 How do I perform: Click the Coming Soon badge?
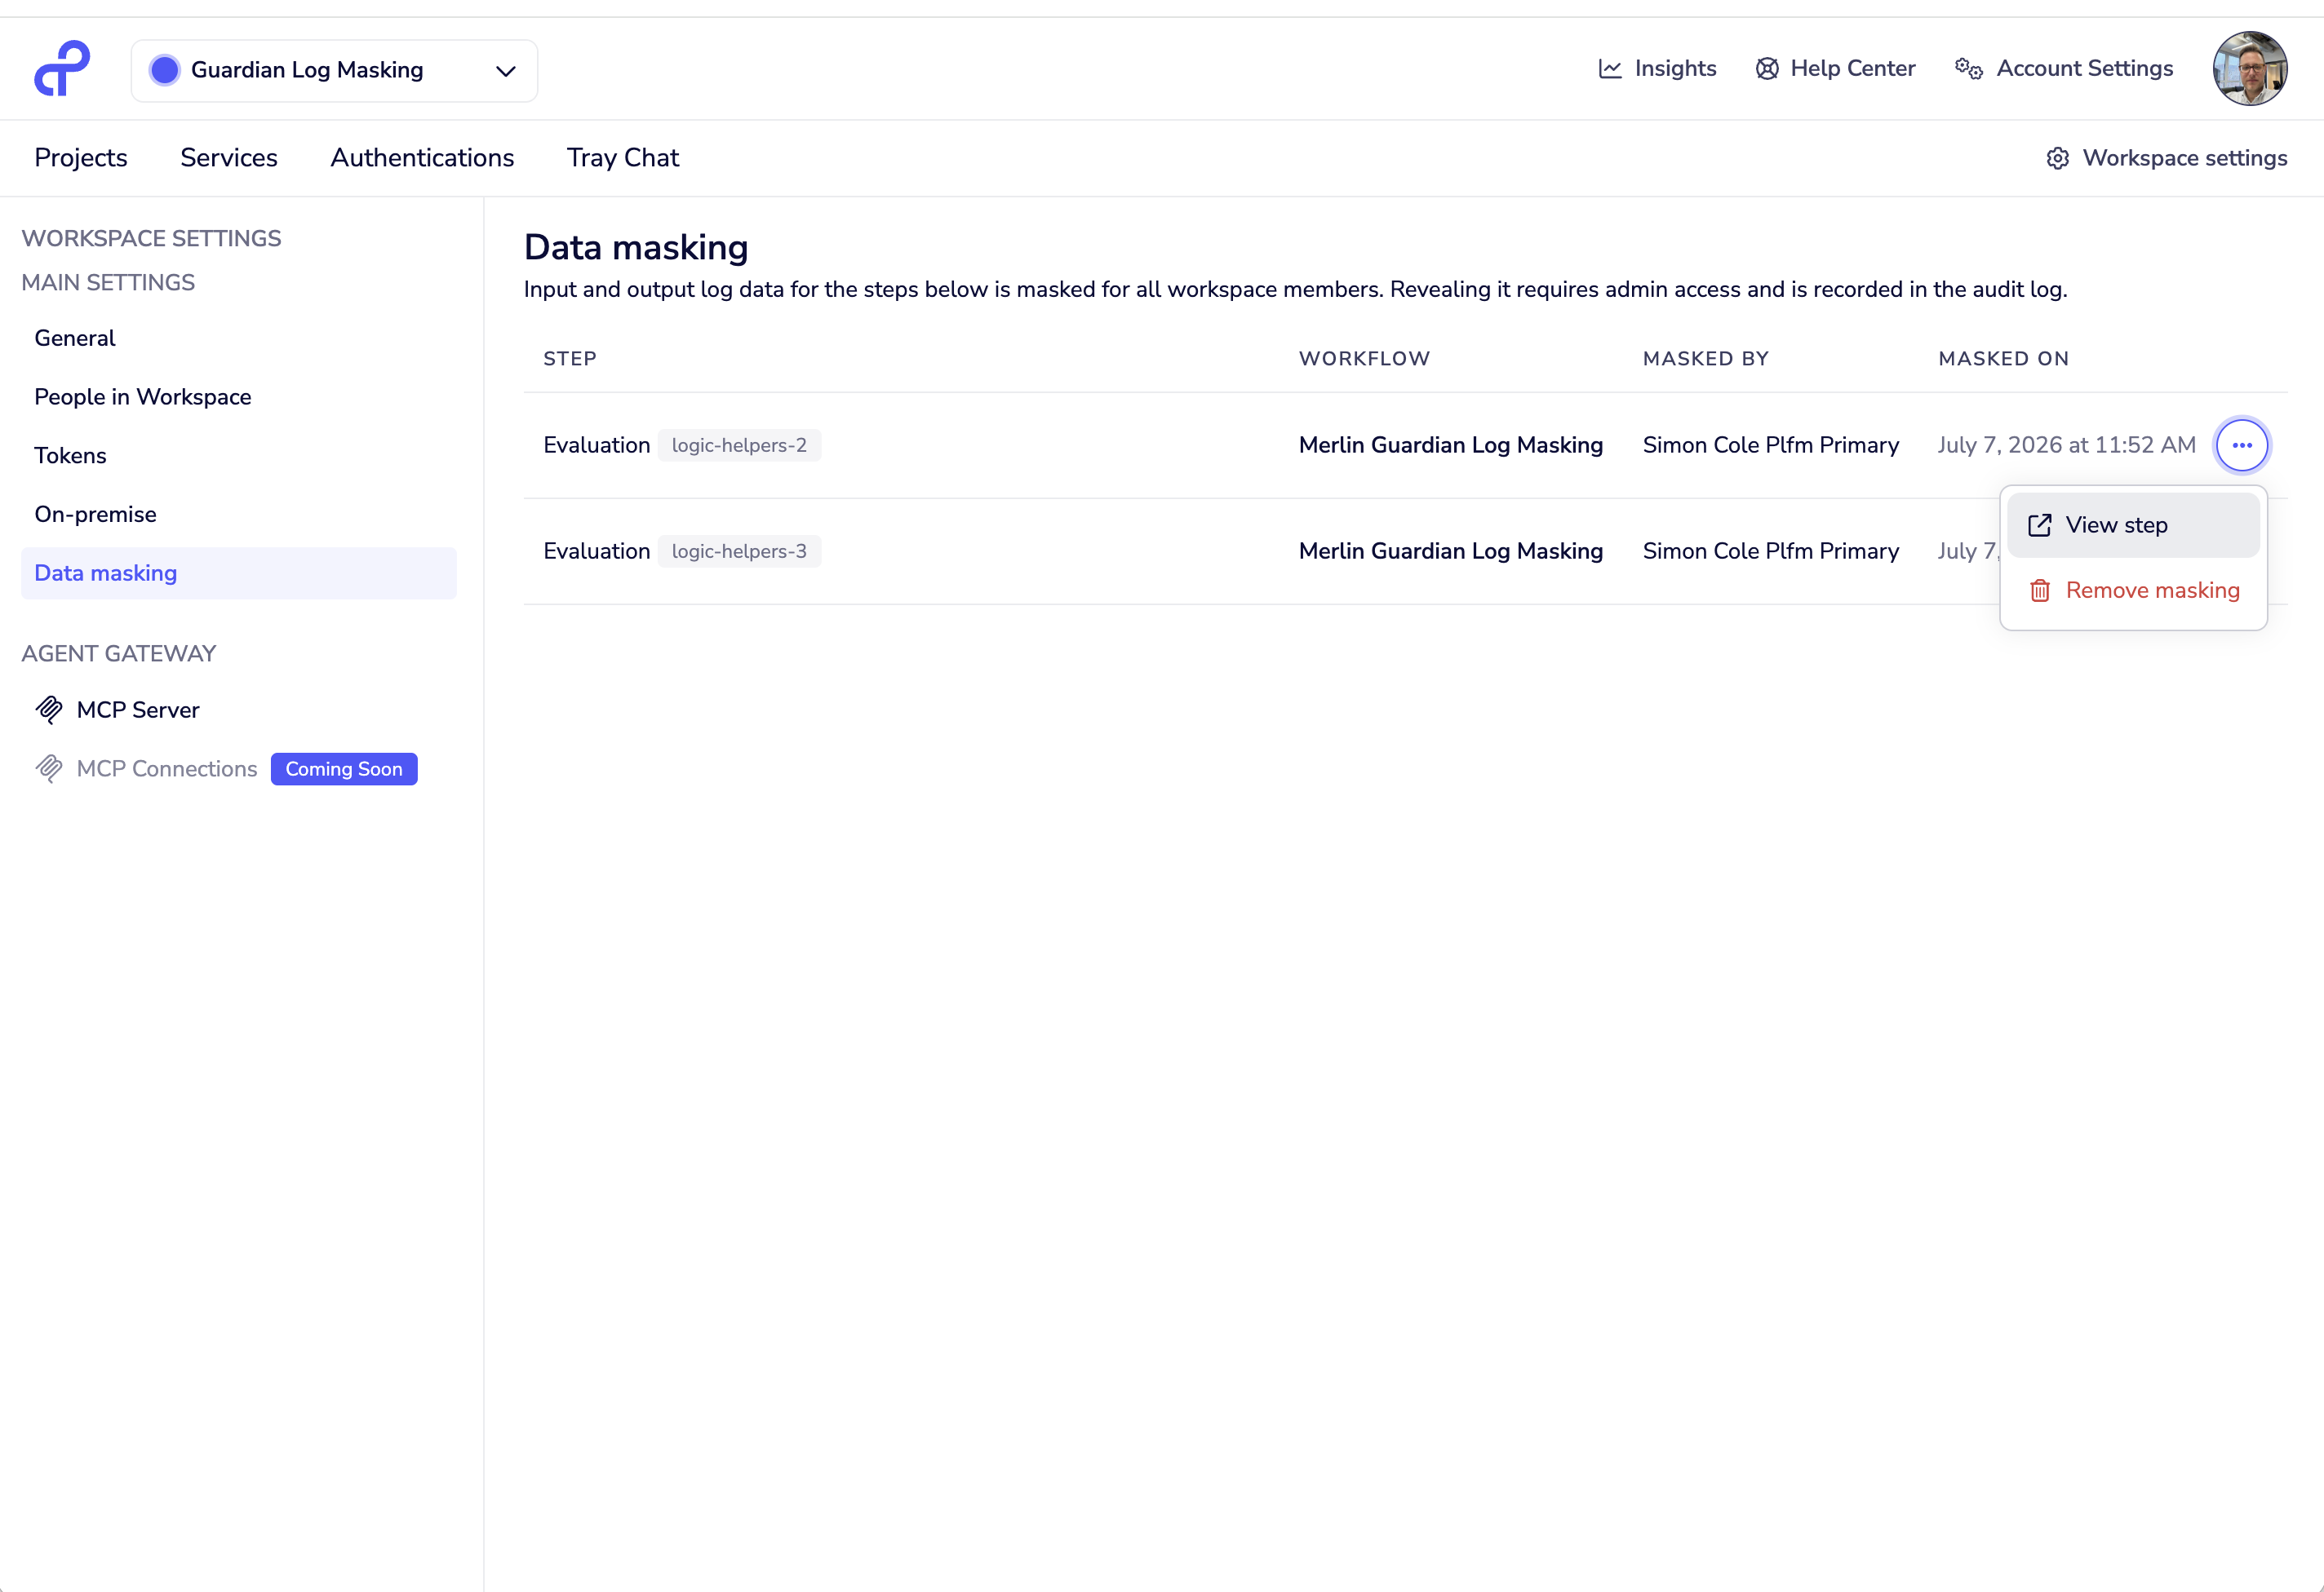pyautogui.click(x=344, y=768)
